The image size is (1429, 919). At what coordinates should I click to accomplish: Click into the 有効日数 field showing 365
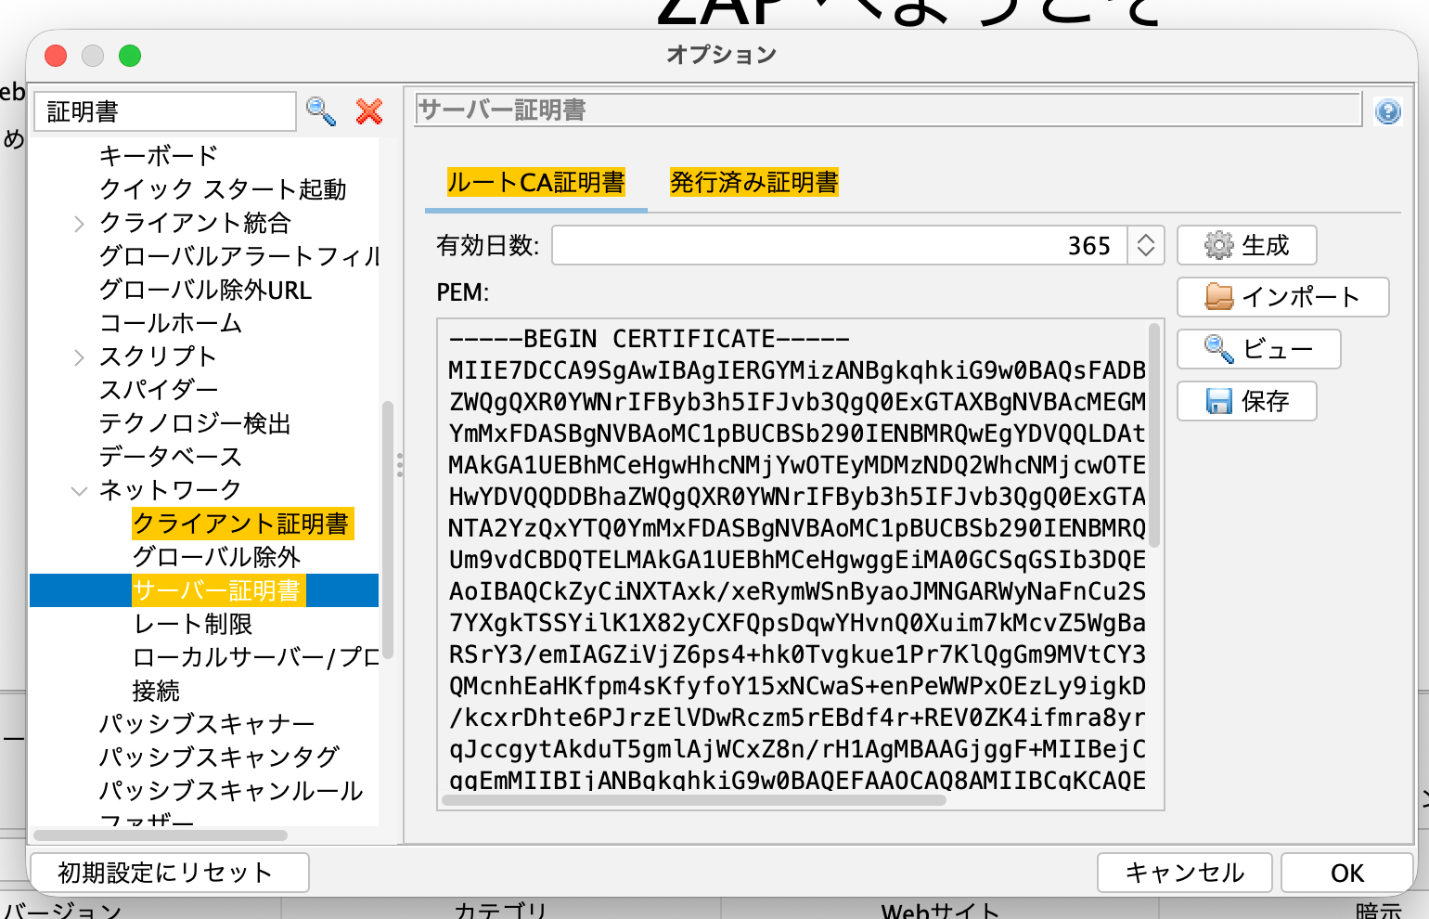840,245
